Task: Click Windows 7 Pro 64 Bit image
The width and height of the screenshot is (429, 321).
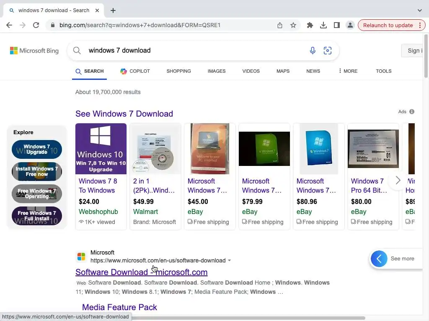Action: tap(373, 149)
